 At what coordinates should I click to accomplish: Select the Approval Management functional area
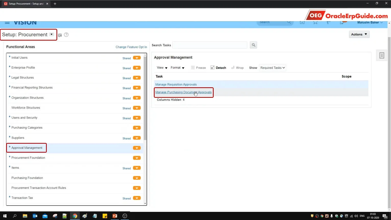(x=27, y=148)
